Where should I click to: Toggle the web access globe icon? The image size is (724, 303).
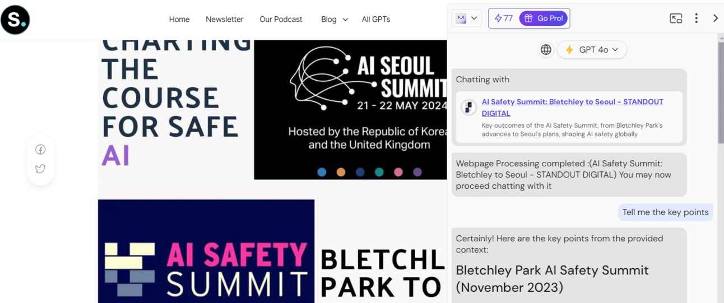tap(546, 49)
